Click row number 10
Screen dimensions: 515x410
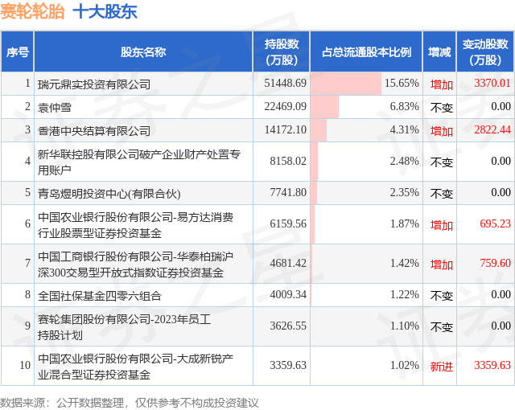pos(25,365)
